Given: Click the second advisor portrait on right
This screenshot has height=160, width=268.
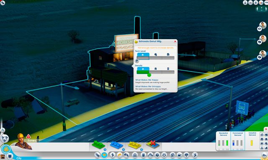Looking at the screenshot, I should pyautogui.click(x=263, y=38).
